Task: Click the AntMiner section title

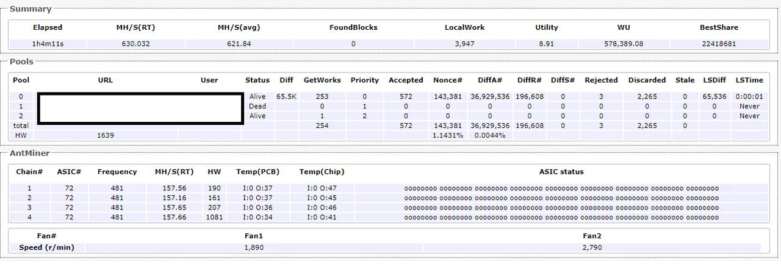Action: (x=30, y=153)
